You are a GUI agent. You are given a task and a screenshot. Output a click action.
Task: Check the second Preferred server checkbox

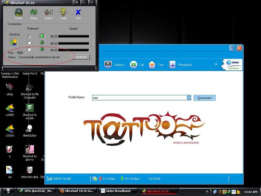coord(29,43)
